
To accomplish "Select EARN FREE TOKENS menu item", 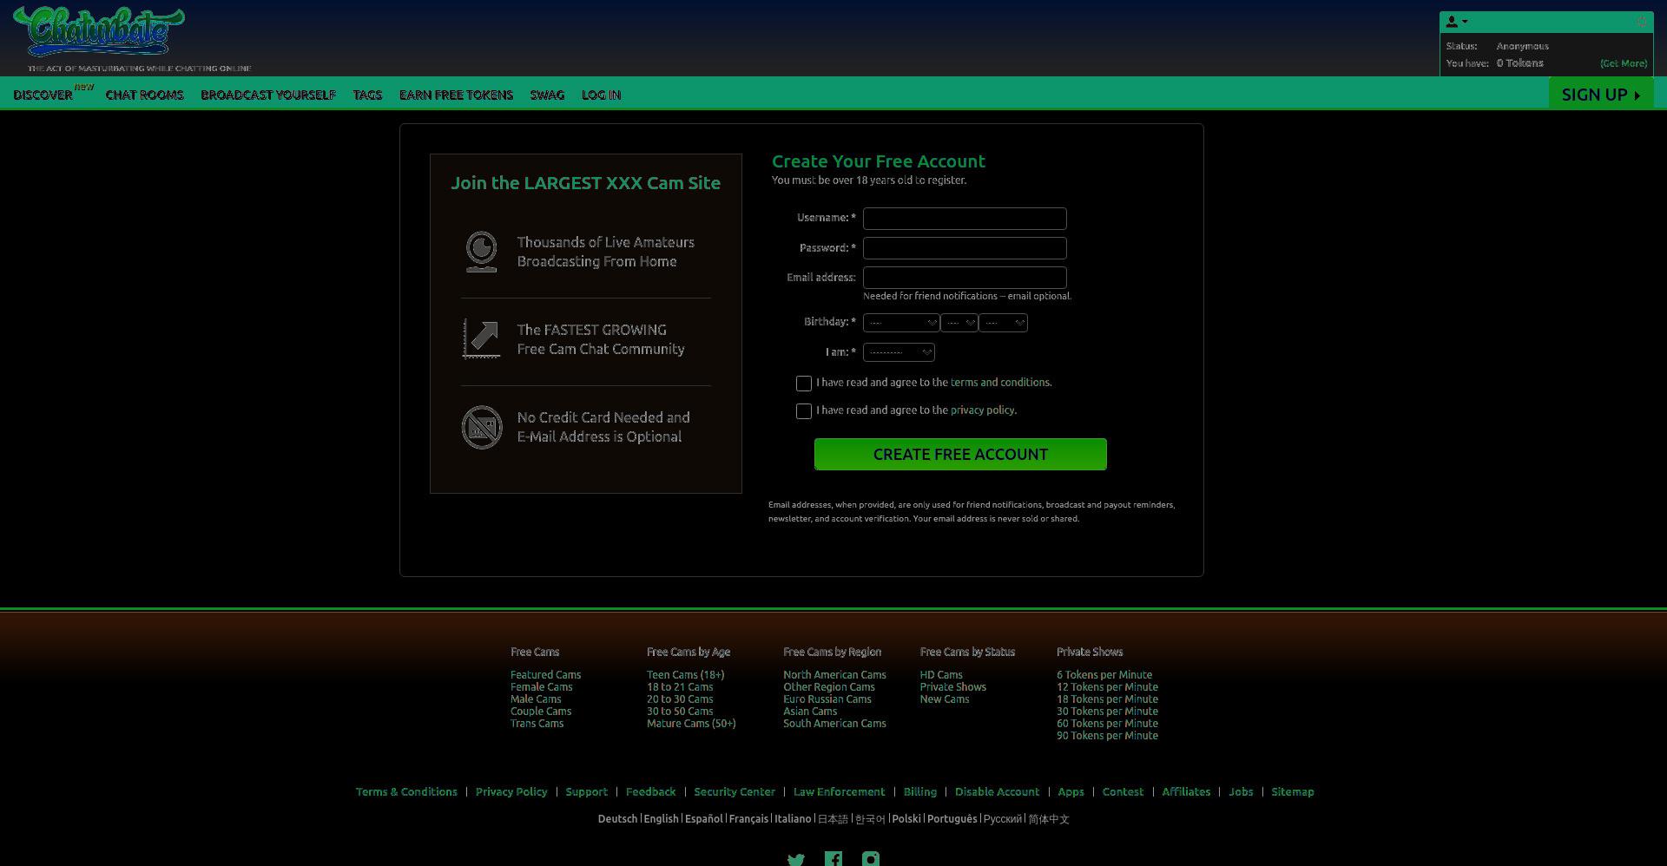I will [456, 95].
